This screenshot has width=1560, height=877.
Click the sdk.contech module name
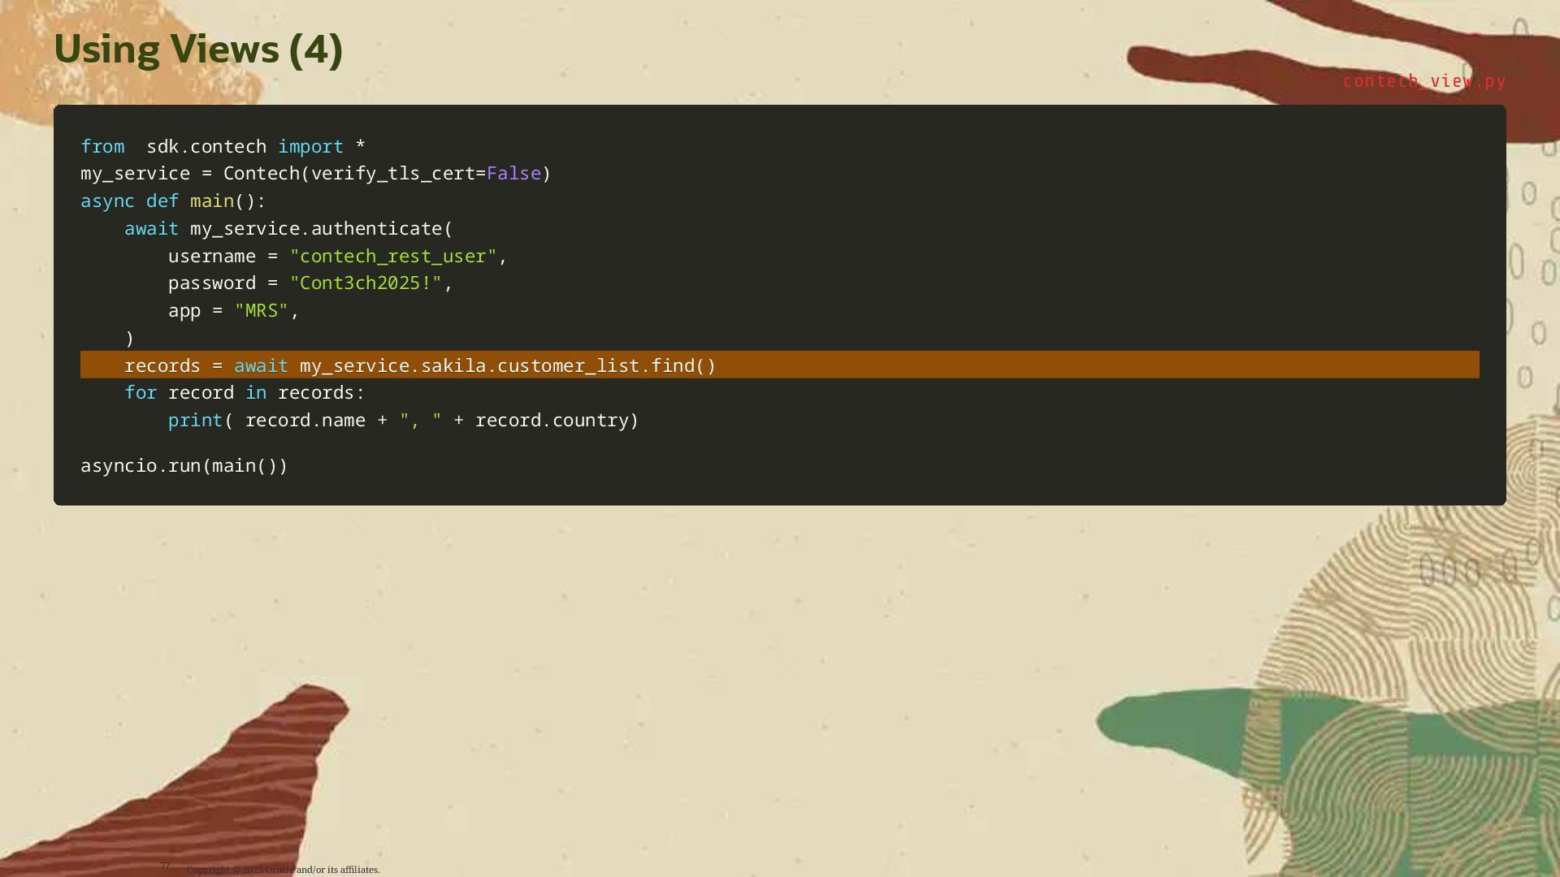[x=206, y=147]
